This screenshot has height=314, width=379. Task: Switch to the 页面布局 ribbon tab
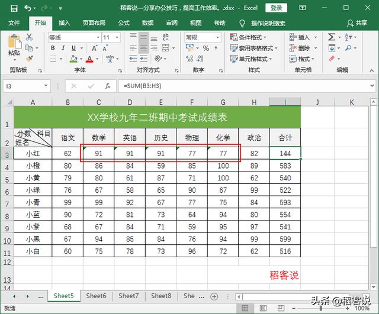click(94, 23)
